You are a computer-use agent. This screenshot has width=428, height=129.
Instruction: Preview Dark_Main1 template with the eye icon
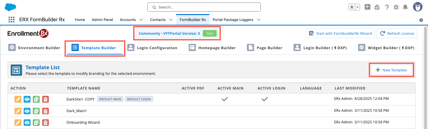[27, 111]
